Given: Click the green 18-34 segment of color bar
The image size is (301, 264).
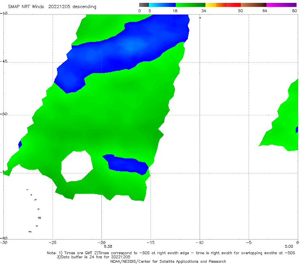Looking at the screenshot, I should 190,5.
